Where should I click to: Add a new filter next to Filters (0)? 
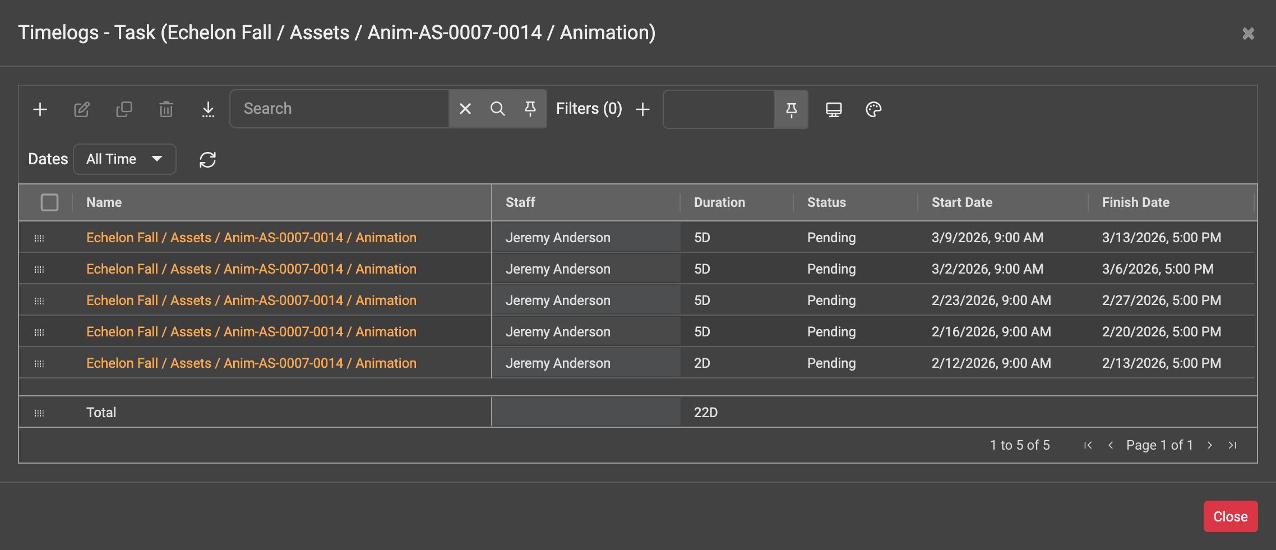642,109
